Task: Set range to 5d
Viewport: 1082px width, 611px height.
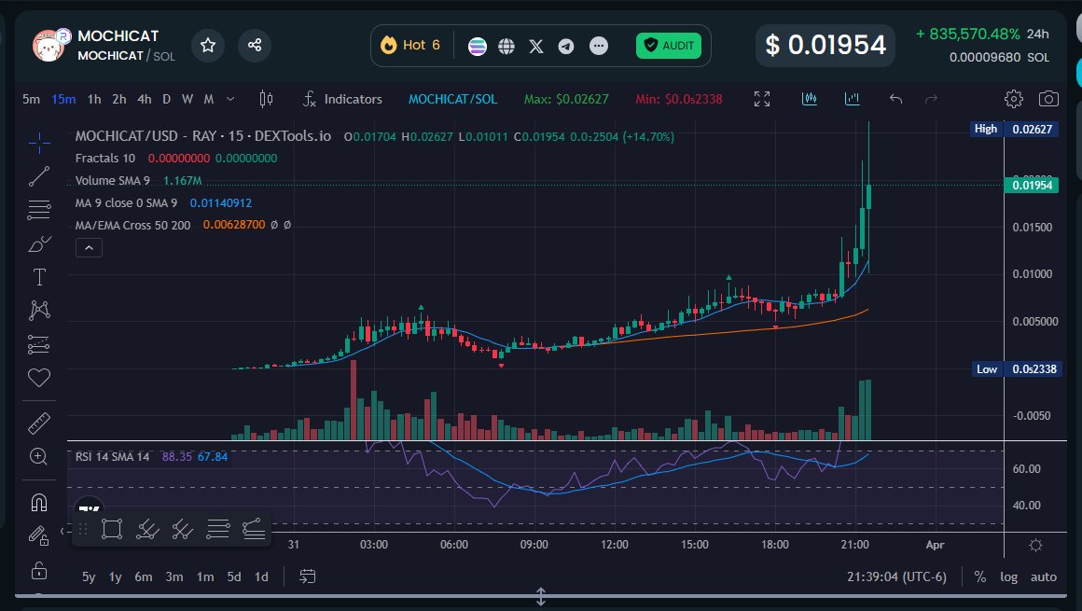Action: tap(234, 576)
